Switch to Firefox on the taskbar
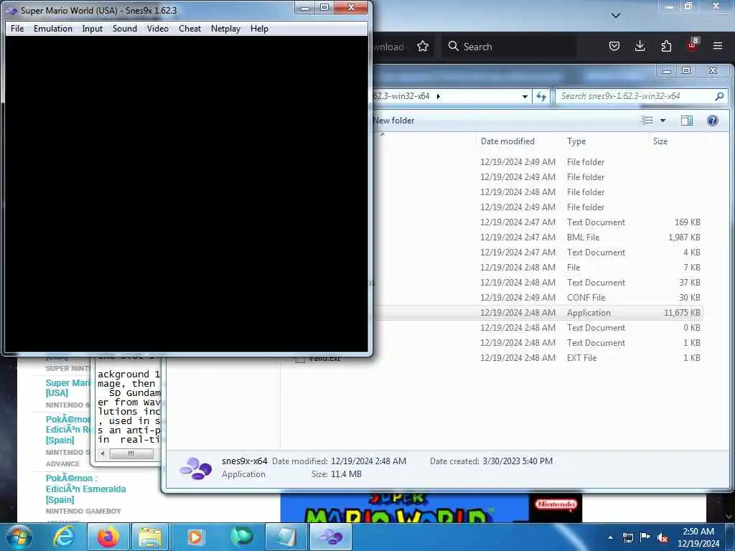 108,537
